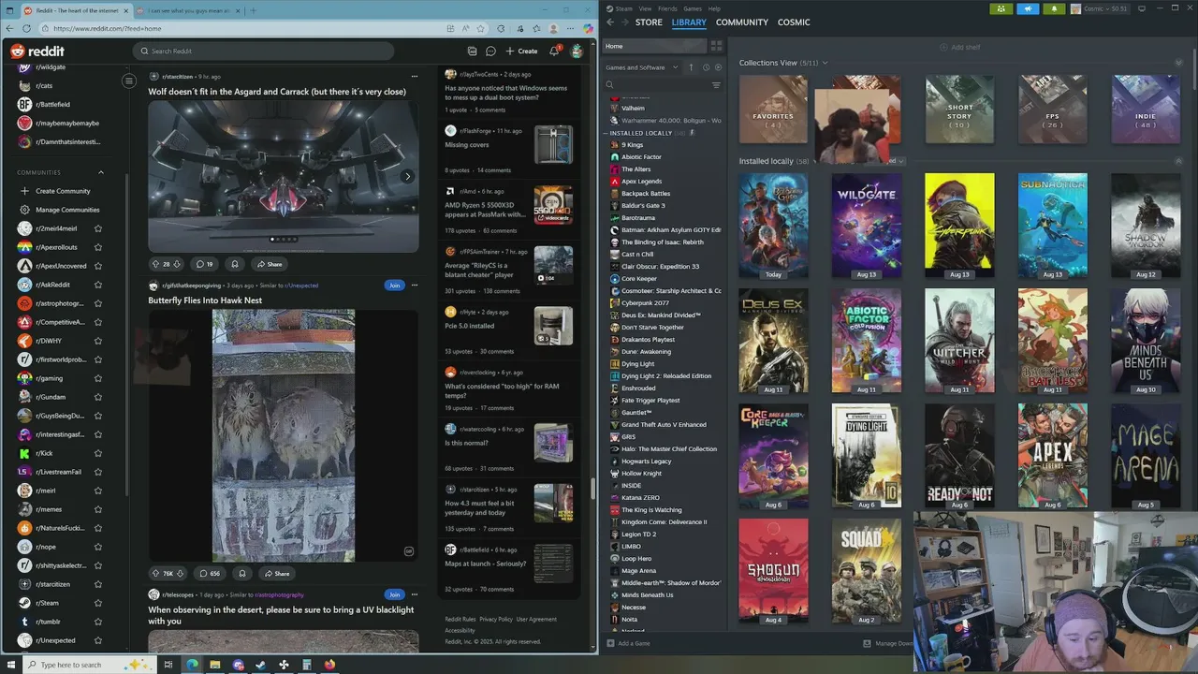Favorite r/Unexpected with its star
1198x674 pixels.
pyautogui.click(x=98, y=640)
